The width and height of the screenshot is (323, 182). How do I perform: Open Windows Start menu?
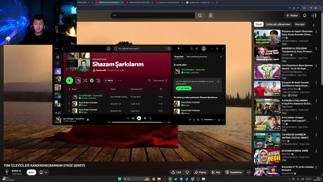[120, 179]
